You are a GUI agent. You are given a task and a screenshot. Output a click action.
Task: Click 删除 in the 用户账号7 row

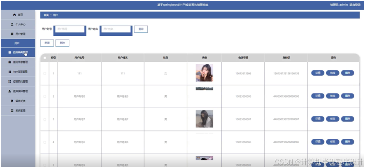tap(348, 119)
